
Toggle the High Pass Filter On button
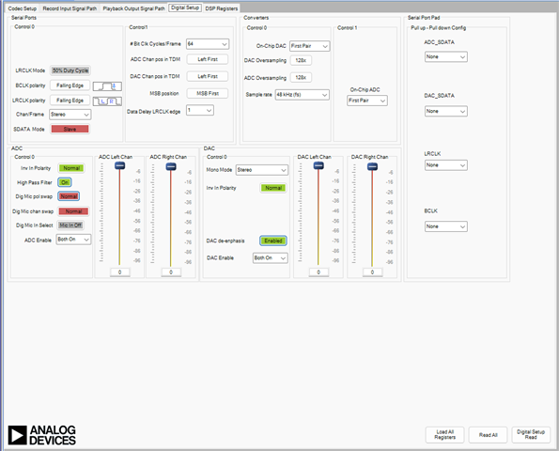click(65, 182)
